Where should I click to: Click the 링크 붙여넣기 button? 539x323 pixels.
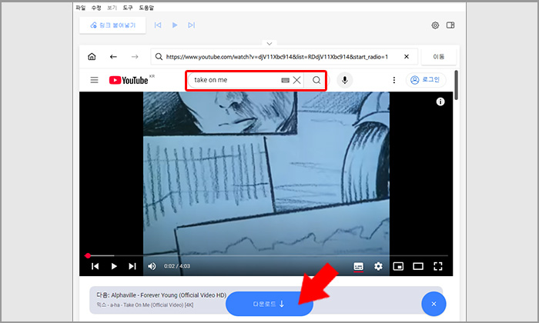[112, 25]
